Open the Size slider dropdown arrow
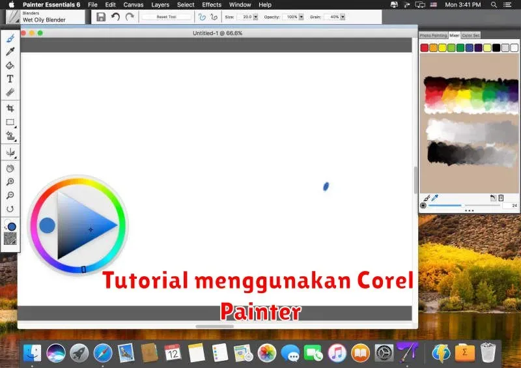This screenshot has width=521, height=368. click(x=255, y=17)
